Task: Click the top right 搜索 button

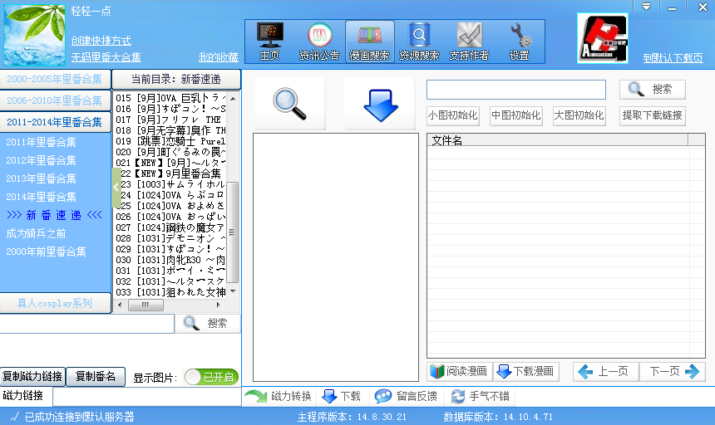Action: point(653,89)
